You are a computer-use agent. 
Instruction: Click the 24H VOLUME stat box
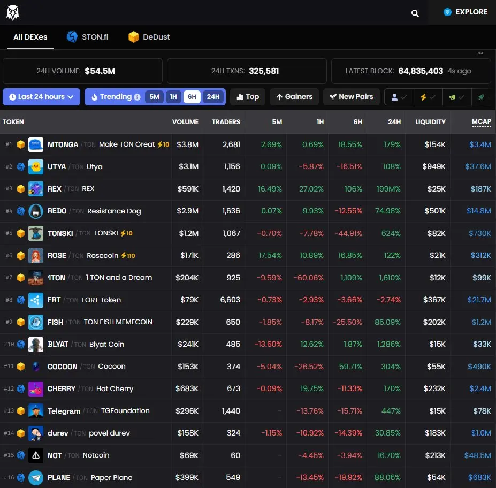[82, 71]
